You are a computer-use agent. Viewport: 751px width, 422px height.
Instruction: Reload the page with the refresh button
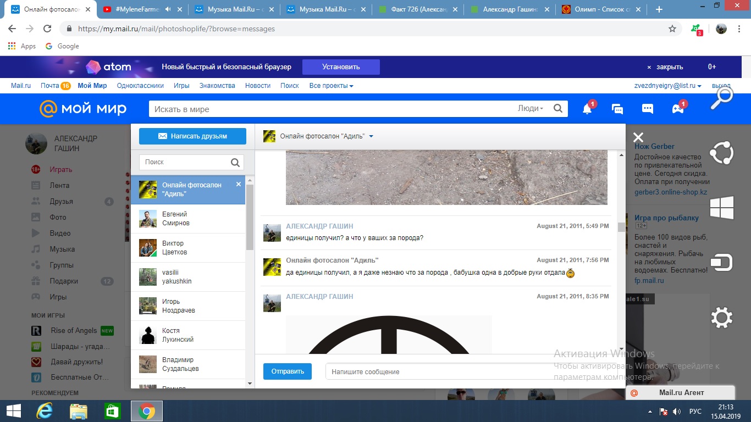tap(47, 29)
